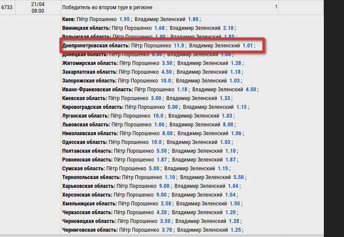Select Zelensky 1.01 odds for Днепропетровская область
The image size is (344, 237).
coord(247,46)
